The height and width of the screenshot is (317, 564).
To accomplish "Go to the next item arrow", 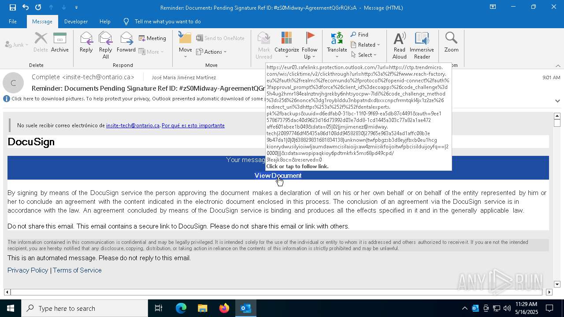I will point(64,7).
